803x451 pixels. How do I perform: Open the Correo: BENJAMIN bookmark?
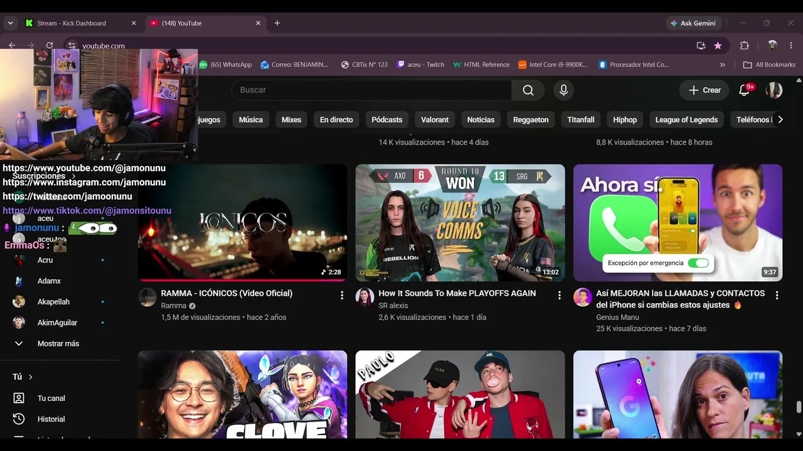click(294, 65)
